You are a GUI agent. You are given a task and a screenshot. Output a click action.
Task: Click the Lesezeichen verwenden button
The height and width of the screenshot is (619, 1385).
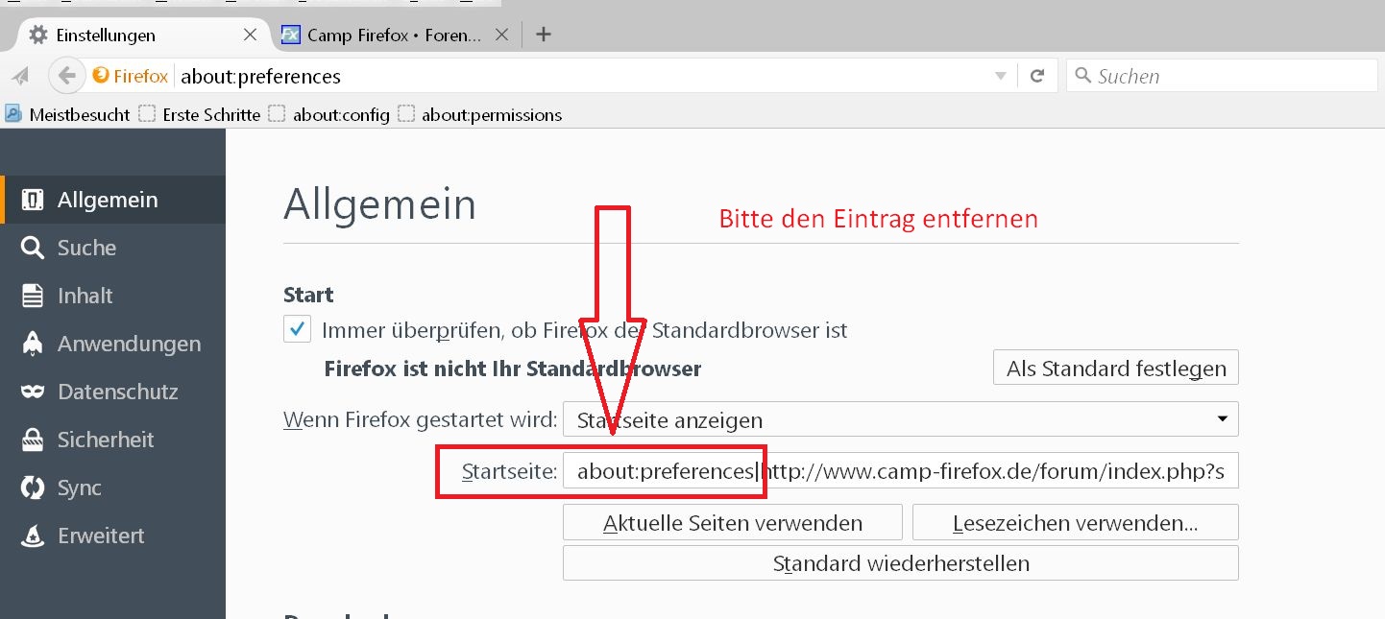1076,523
